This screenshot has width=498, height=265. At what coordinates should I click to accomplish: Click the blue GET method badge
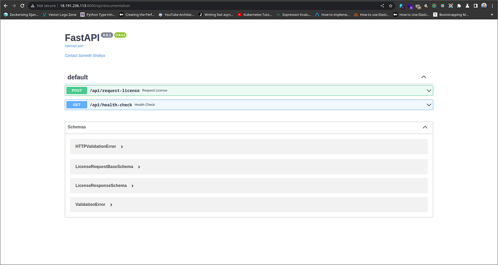pos(76,105)
